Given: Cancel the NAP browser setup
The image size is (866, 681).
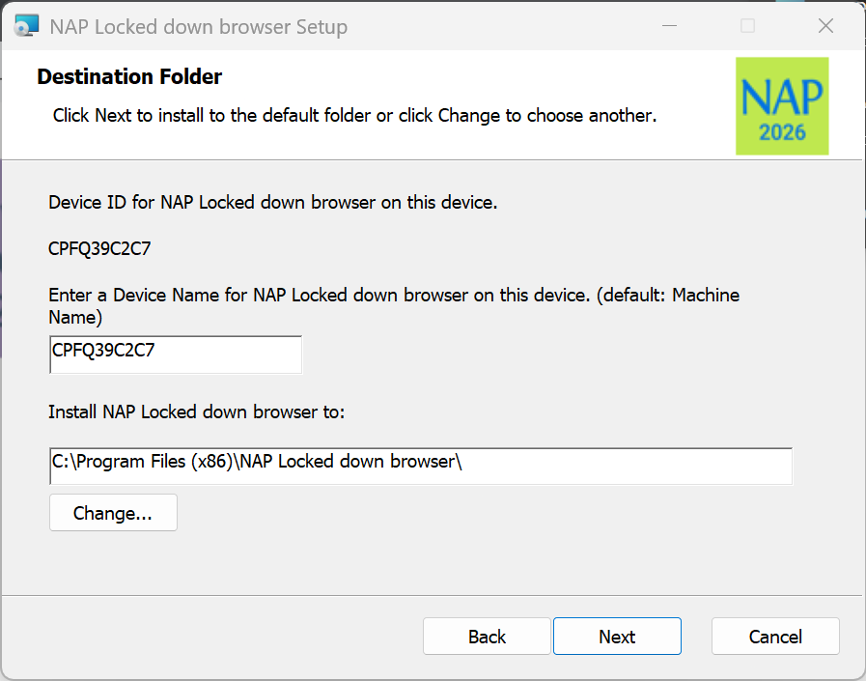Looking at the screenshot, I should click(x=775, y=637).
